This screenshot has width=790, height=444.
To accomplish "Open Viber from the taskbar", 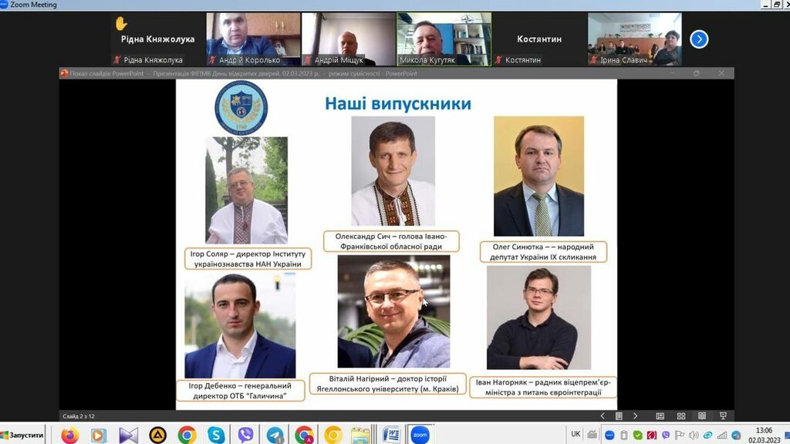I will coord(245,435).
